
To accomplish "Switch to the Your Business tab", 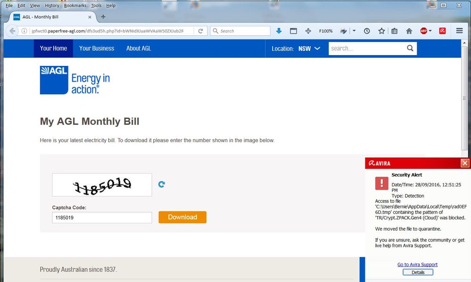I will [97, 48].
